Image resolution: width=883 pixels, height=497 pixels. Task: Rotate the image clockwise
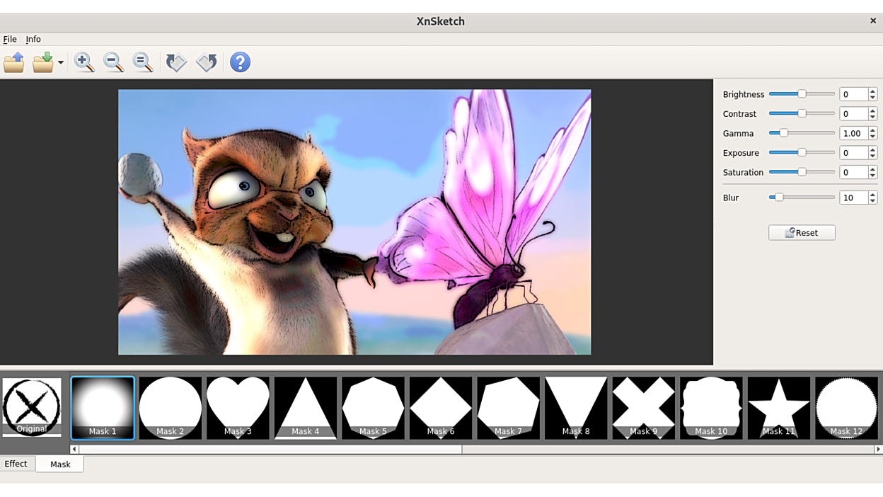176,62
